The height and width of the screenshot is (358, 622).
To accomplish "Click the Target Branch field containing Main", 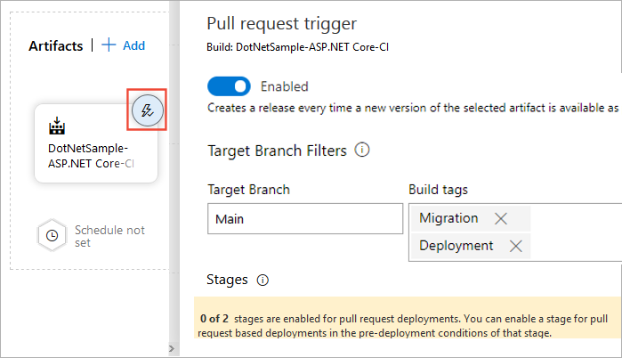I will coord(304,219).
